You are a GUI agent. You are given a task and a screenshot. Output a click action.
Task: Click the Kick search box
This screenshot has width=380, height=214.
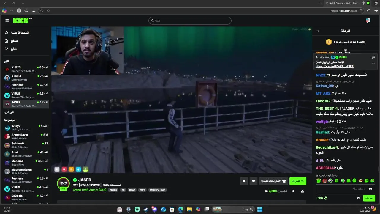pos(190,21)
